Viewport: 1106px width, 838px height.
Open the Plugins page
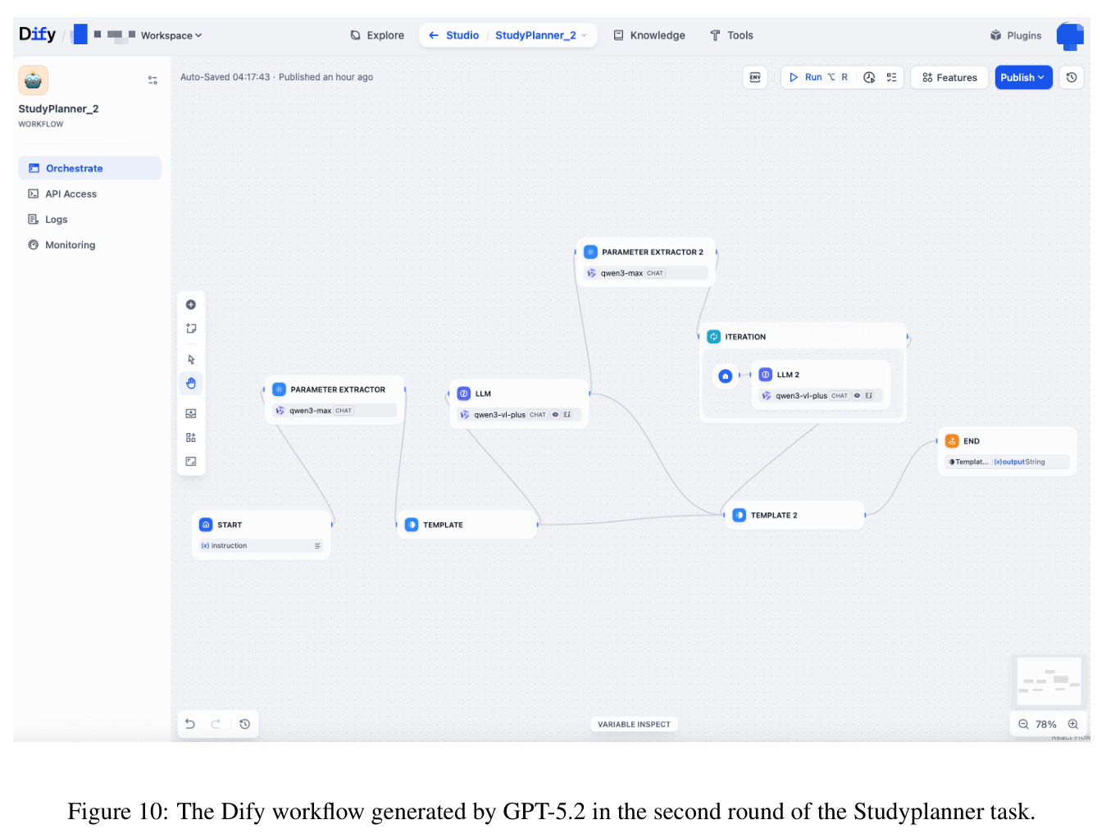point(1016,35)
